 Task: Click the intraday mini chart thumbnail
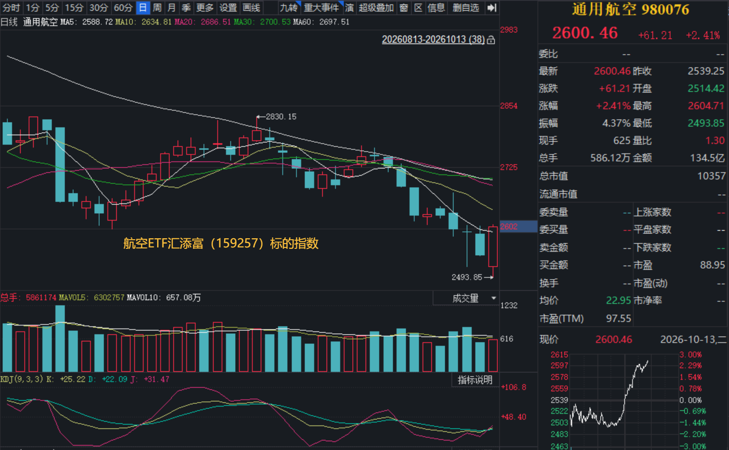[x=624, y=400]
